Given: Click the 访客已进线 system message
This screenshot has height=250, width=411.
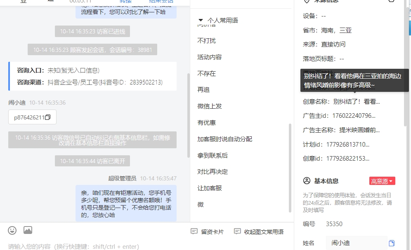Looking at the screenshot, I should coord(92,31).
